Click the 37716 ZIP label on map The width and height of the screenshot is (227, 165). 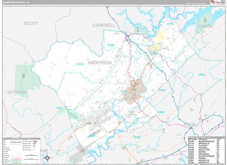click(123, 91)
